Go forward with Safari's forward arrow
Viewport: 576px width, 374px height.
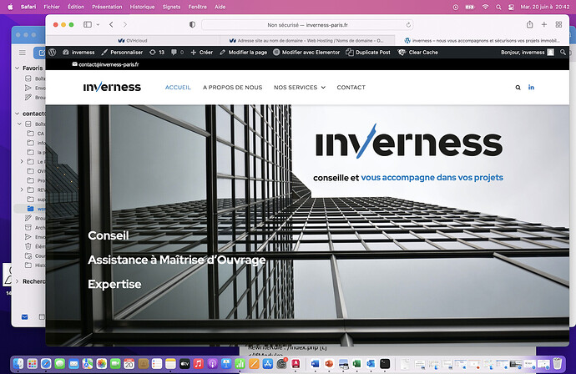[125, 24]
